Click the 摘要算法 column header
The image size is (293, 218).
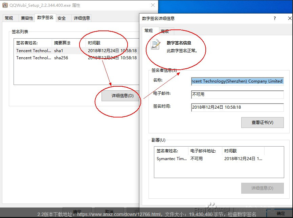[x=69, y=43]
